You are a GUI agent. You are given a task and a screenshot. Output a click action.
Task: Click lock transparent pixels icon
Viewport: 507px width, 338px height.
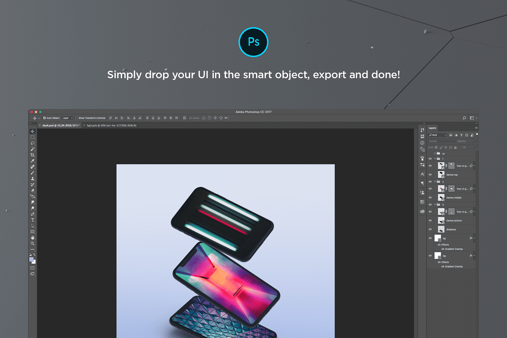click(x=437, y=147)
